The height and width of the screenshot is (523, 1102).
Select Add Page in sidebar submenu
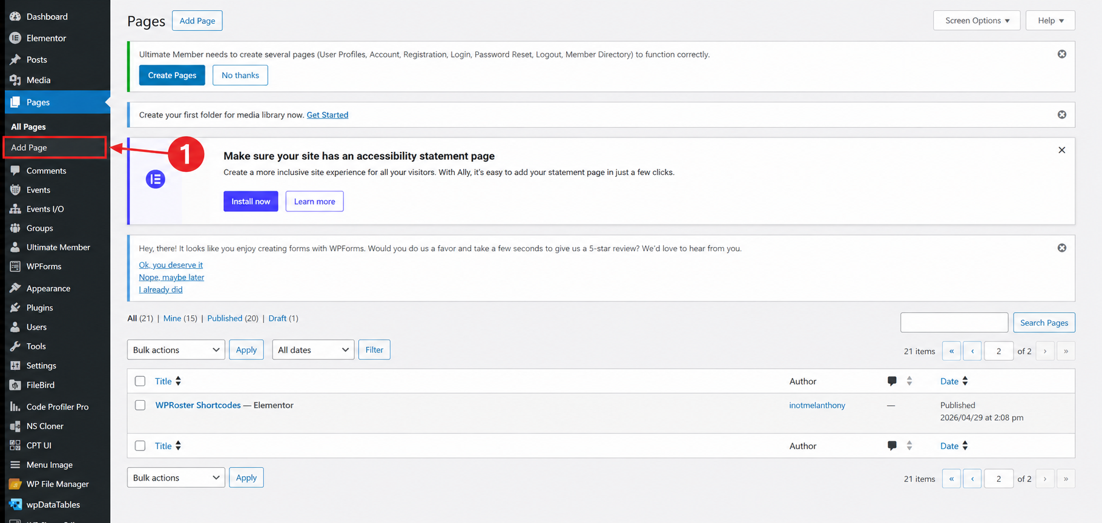click(x=29, y=148)
